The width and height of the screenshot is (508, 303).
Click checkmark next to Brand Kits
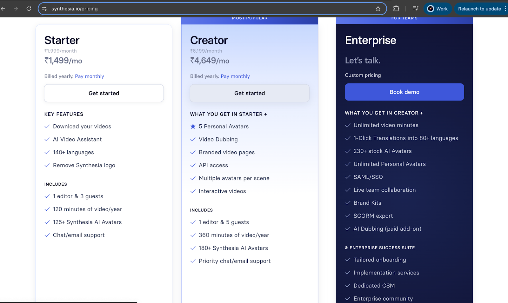348,203
